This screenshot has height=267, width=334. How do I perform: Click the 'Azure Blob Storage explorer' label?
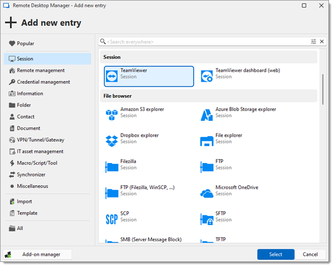tap(246, 110)
